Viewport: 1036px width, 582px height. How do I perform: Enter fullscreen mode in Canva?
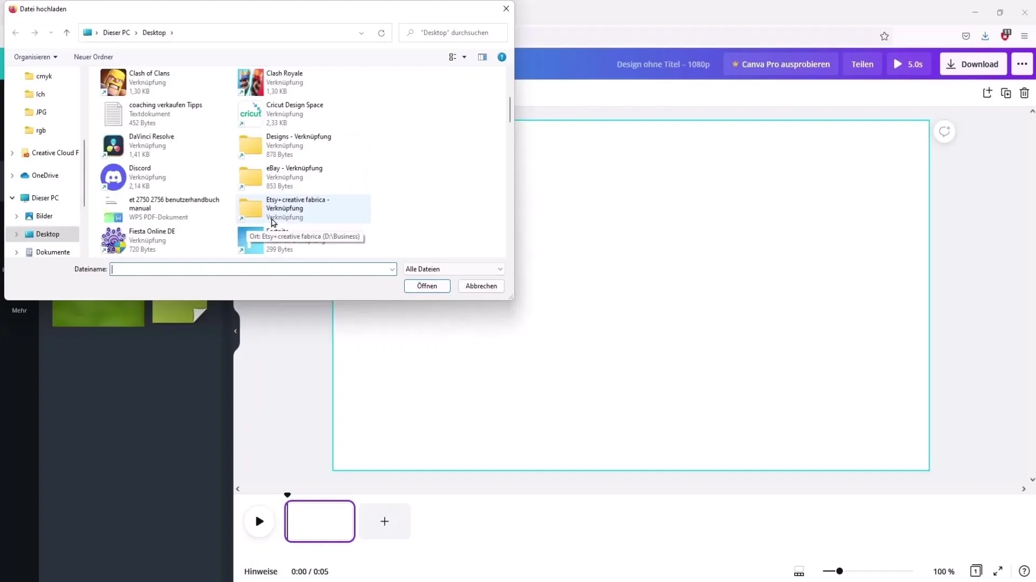tap(998, 571)
